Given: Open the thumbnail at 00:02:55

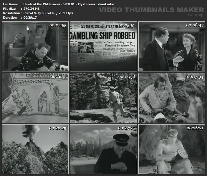Looking at the screenshot, I should point(35,46).
